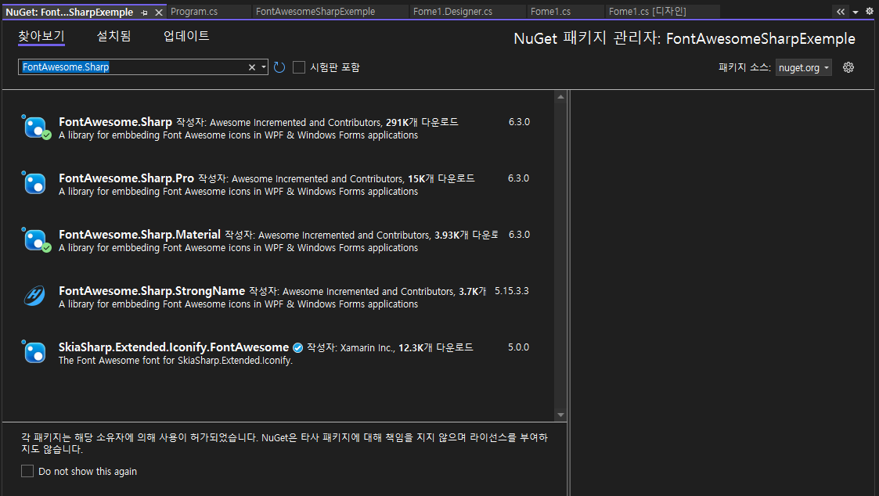
Task: Switch to the 설치됨 (Installed) tab
Action: tap(113, 36)
